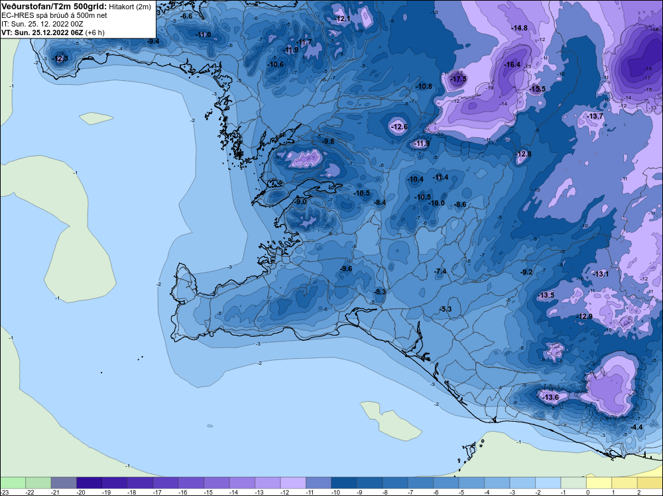Select the -11.0 temperature value
Viewport: 663px width, 496px height.
point(204,34)
